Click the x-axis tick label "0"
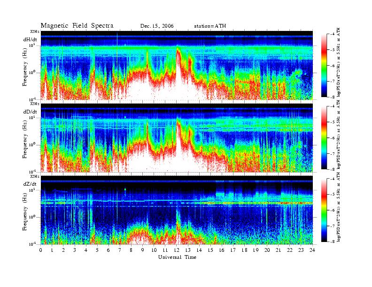The height and width of the screenshot is (287, 372). coord(41,250)
